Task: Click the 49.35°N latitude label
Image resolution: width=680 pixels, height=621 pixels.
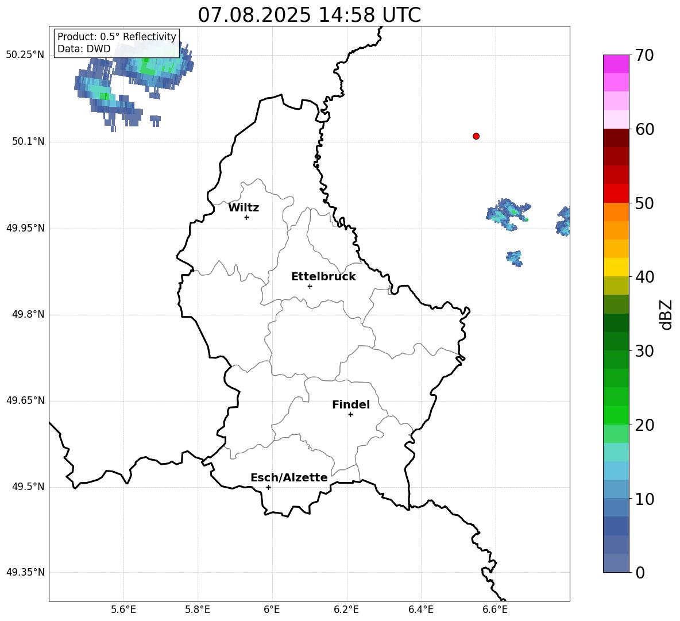Action: tap(25, 572)
